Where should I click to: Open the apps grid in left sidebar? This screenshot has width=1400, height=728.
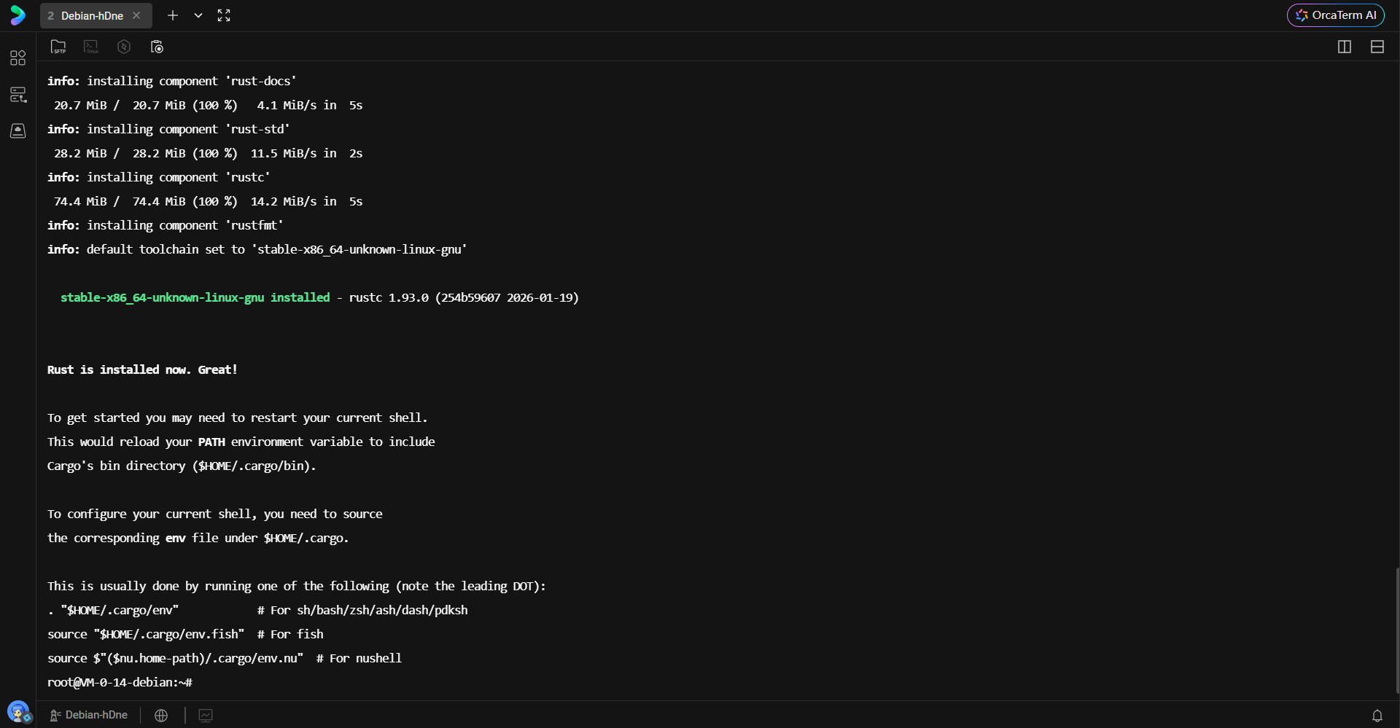[18, 58]
